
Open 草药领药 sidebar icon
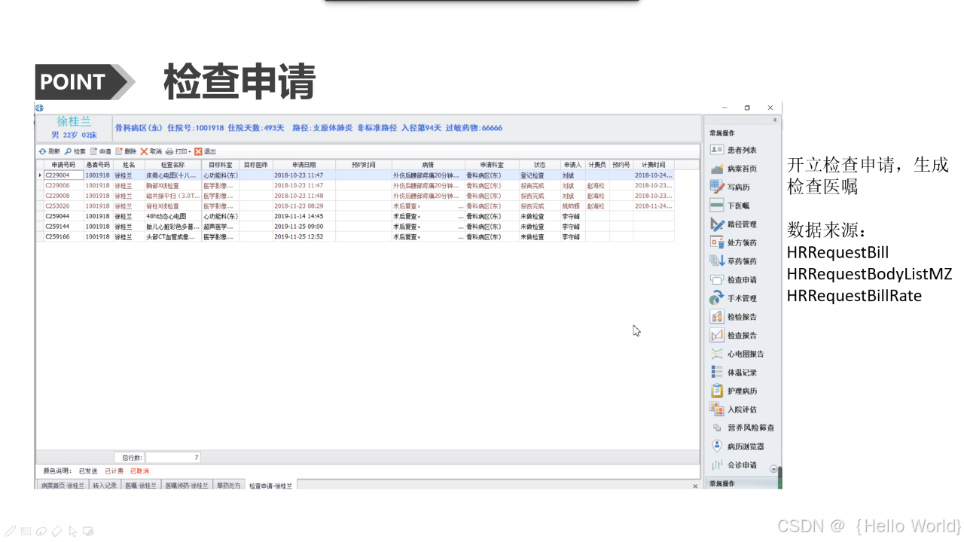click(x=717, y=261)
